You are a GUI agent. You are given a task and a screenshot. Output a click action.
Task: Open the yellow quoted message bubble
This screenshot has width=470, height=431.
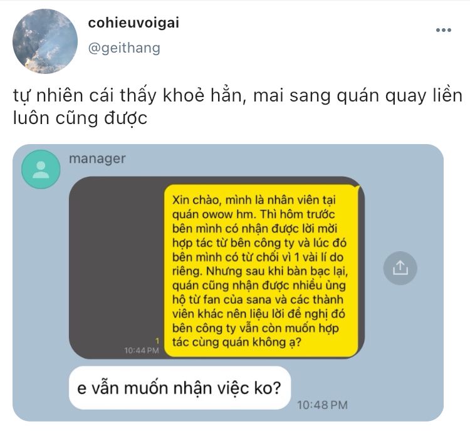click(x=261, y=271)
